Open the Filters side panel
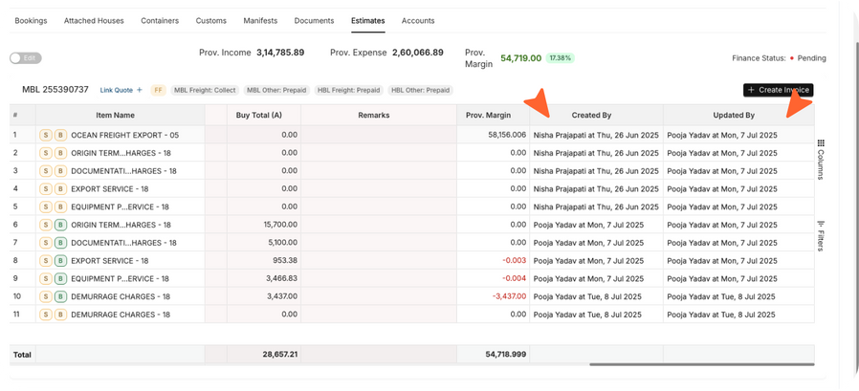Viewport: 859px width, 391px height. pos(821,236)
